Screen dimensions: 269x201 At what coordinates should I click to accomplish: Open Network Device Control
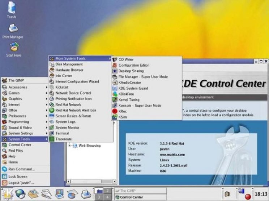(x=81, y=93)
